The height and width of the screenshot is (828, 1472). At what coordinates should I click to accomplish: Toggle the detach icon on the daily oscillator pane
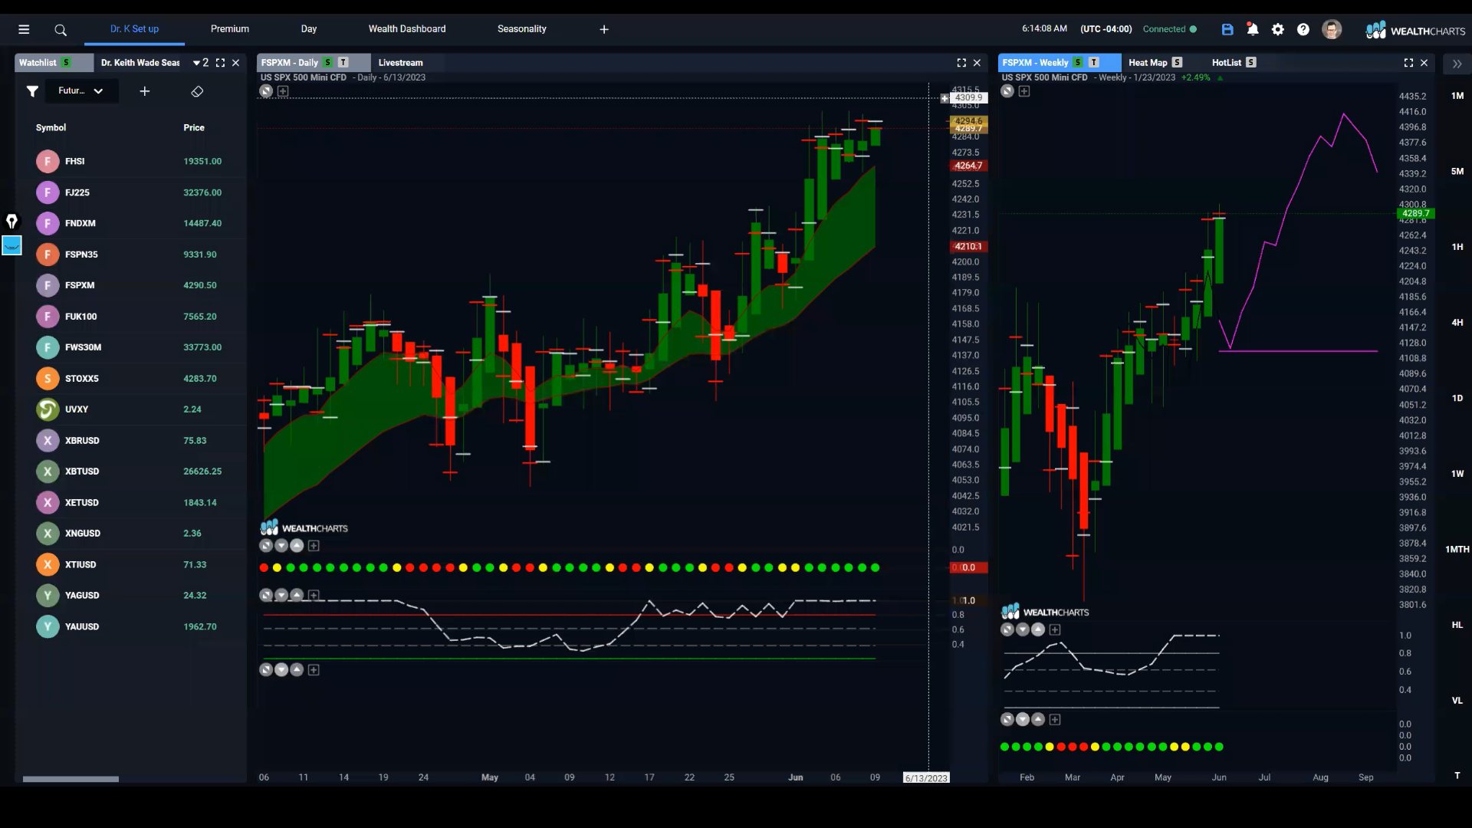coord(266,595)
